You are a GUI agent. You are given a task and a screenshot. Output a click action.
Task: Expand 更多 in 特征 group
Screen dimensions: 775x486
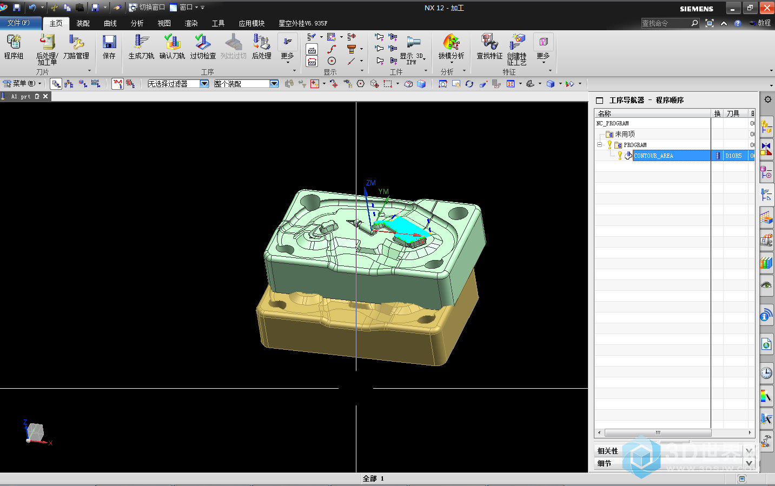click(x=543, y=49)
